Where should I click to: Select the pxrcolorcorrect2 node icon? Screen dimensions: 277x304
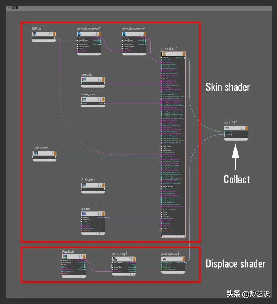pos(80,34)
